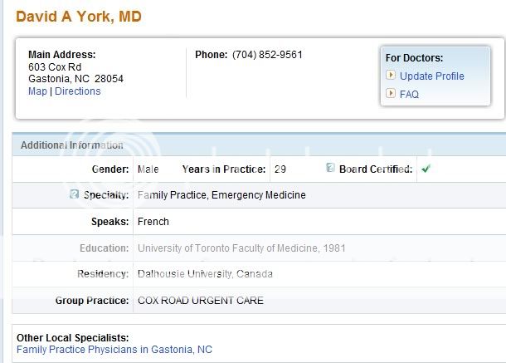Open the FAQ link
Image resolution: width=506 pixels, height=363 pixels.
click(x=409, y=95)
